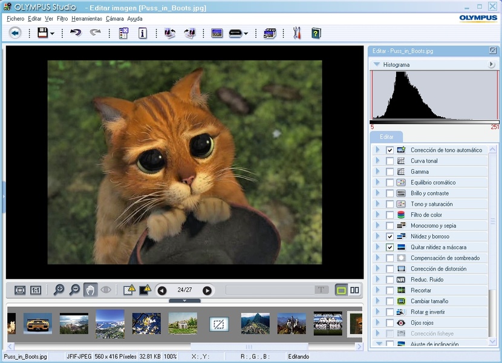Open the Filtro menu
Image resolution: width=502 pixels, height=363 pixels.
point(62,19)
